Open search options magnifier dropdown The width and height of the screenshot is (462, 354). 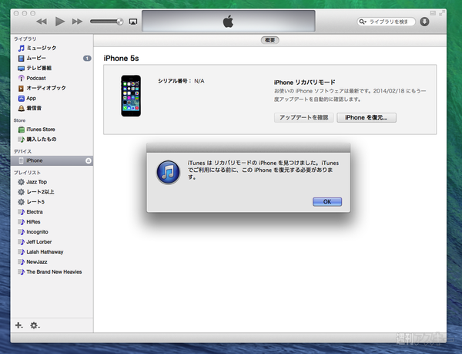coord(363,22)
